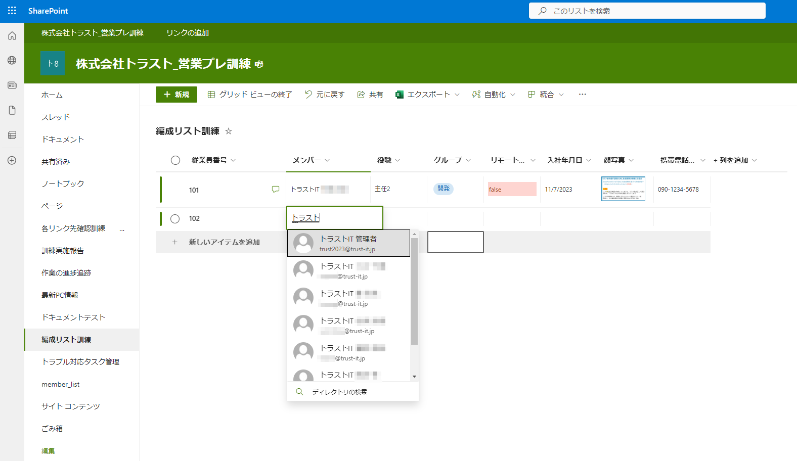The width and height of the screenshot is (797, 461).
Task: Open My Sites globe icon
Action: (x=12, y=61)
